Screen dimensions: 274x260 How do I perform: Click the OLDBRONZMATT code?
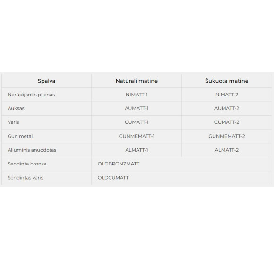point(119,164)
